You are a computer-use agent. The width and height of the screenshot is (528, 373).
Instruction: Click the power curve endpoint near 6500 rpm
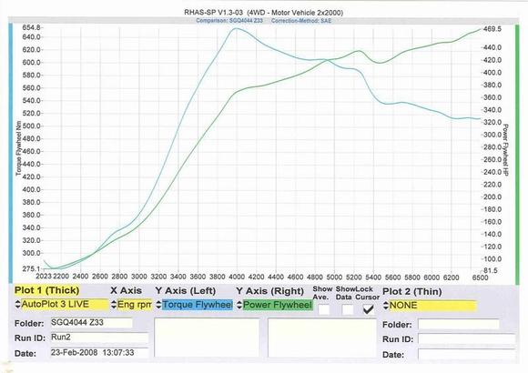[x=480, y=30]
